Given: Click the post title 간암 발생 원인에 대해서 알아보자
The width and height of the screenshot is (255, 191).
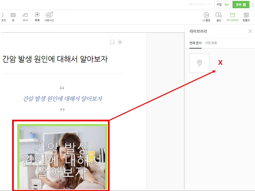Looking at the screenshot, I should coord(55,59).
